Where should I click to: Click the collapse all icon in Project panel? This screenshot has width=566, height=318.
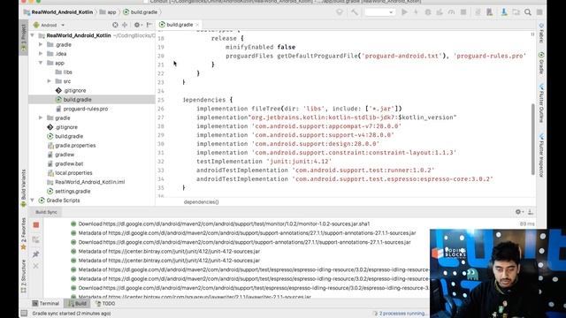tap(125, 25)
